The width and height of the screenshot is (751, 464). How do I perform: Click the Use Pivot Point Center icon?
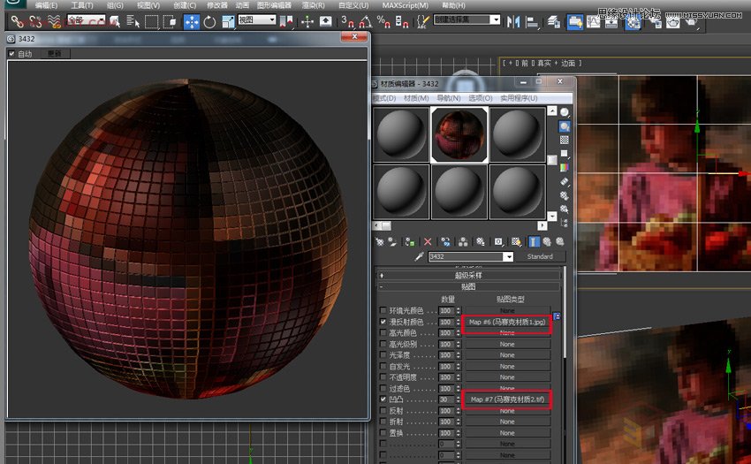click(x=286, y=21)
